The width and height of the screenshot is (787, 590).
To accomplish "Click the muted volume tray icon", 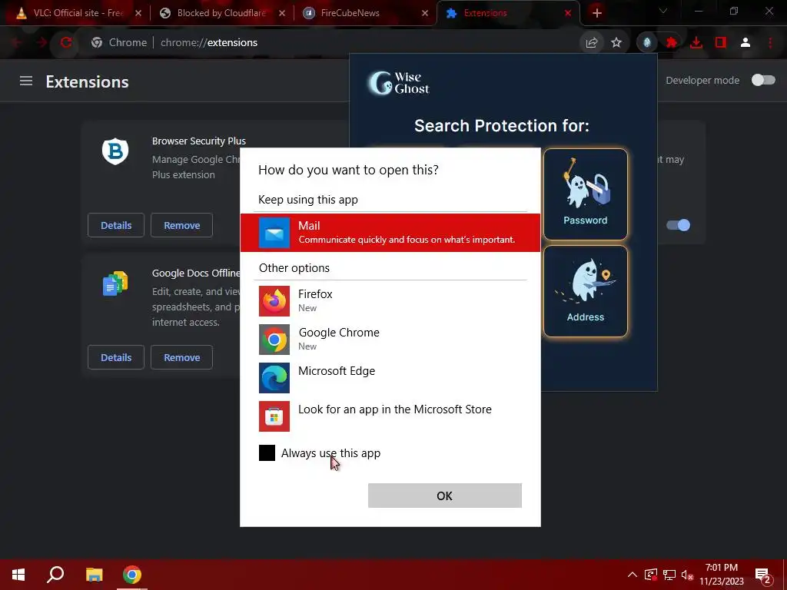I will (x=687, y=575).
